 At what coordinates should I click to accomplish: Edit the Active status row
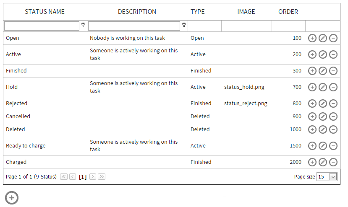[322, 54]
